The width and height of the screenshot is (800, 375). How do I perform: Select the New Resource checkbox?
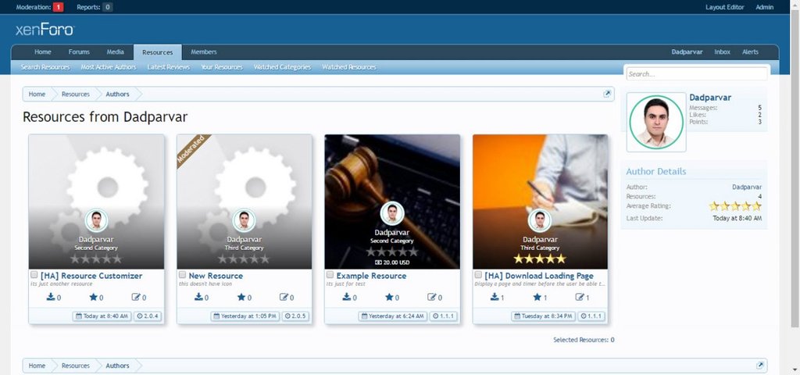click(182, 275)
